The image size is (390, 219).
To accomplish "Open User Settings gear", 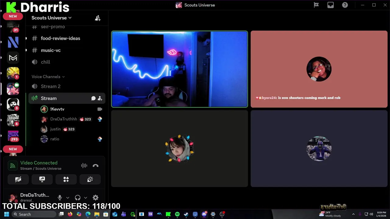I will click(95, 198).
